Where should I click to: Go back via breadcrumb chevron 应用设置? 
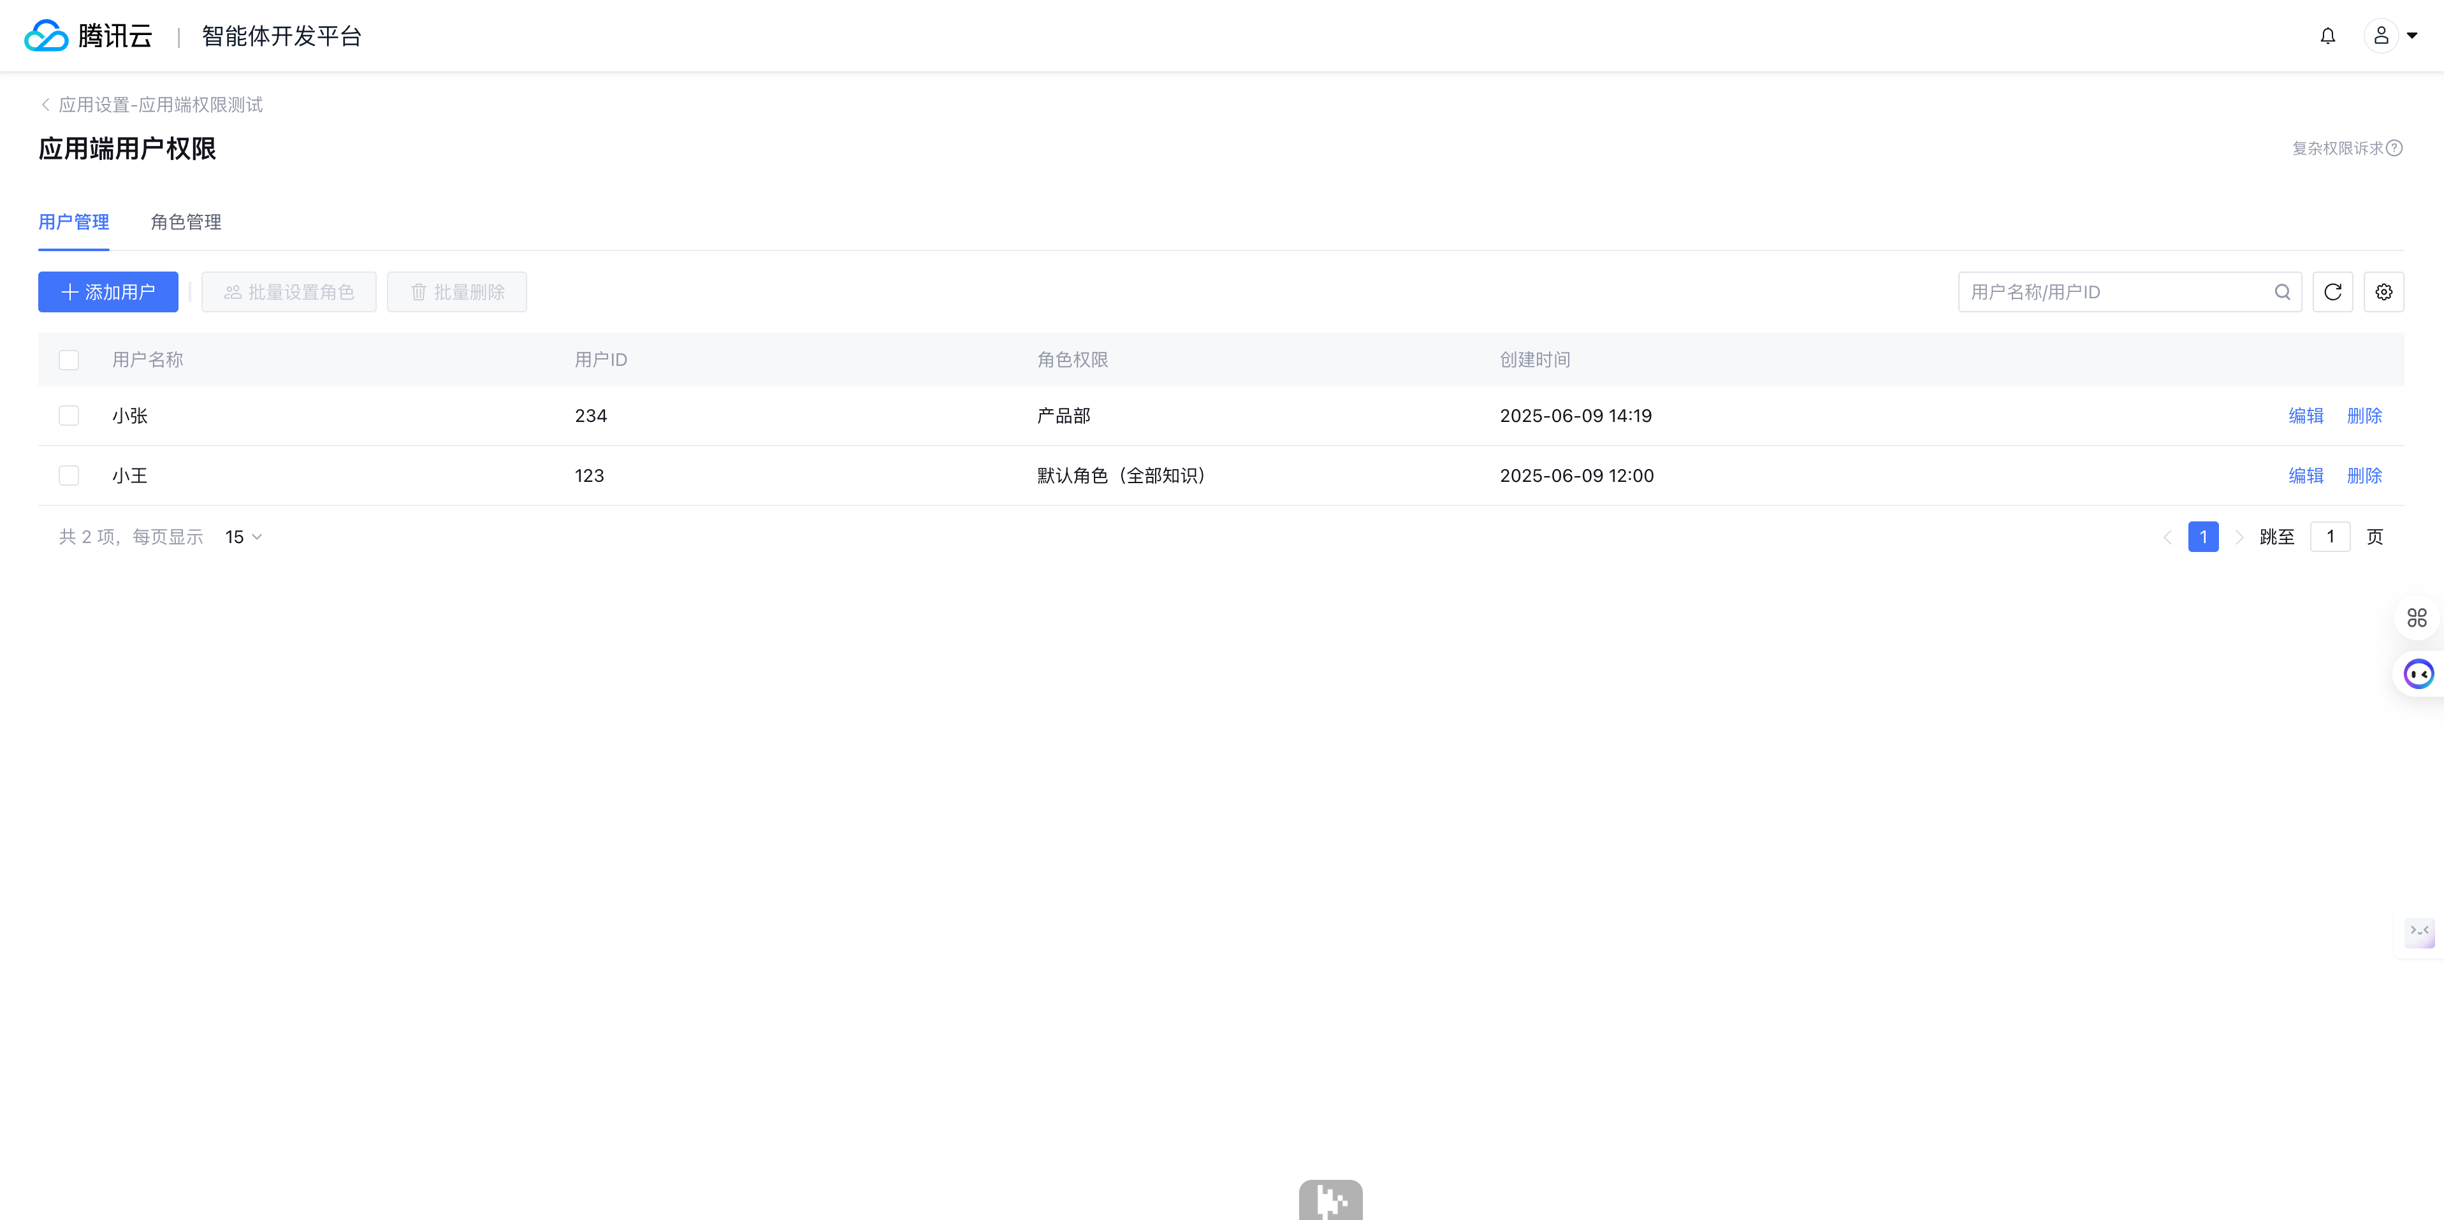point(45,105)
